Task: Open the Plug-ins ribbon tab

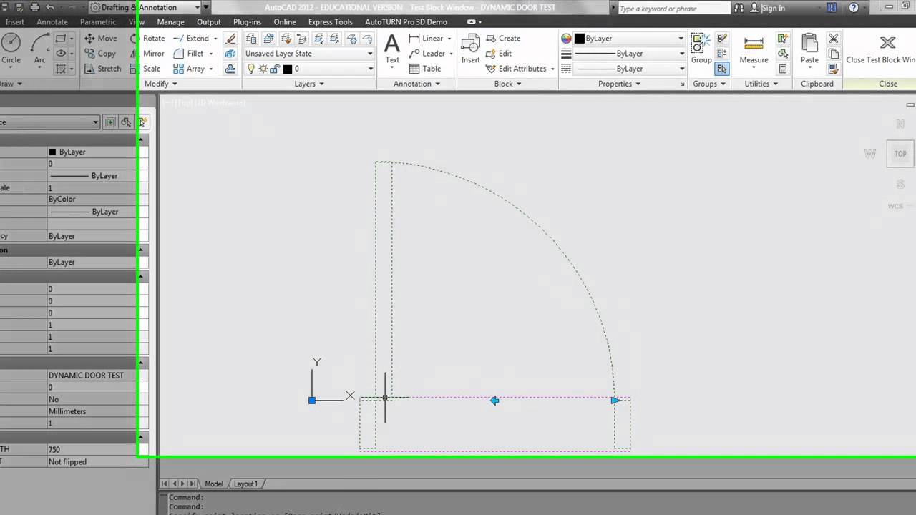Action: click(247, 22)
